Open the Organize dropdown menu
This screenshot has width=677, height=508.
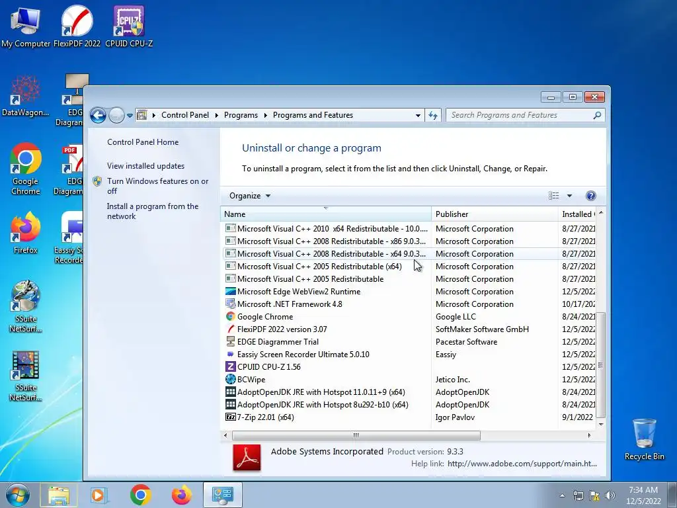pyautogui.click(x=249, y=196)
